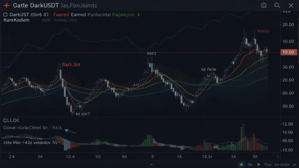Open the magnifier search icon in the header
The width and height of the screenshot is (299, 168).
pos(277,5)
